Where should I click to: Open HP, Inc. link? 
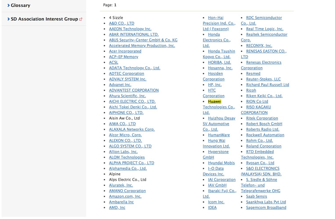[x=215, y=85]
